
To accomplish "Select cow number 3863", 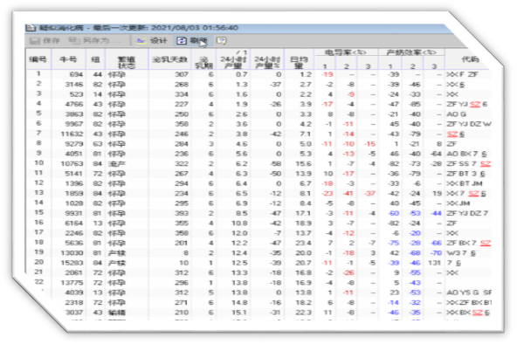I will click(x=74, y=114).
